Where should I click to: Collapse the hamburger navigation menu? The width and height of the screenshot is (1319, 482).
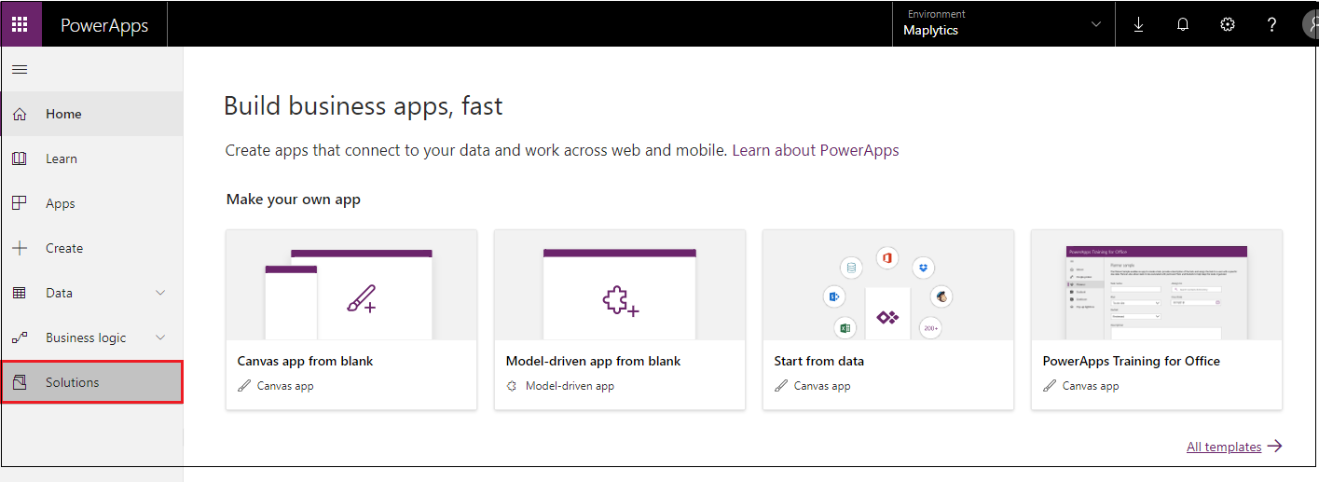pyautogui.click(x=20, y=70)
